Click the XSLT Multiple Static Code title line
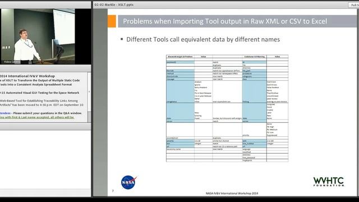This screenshot has width=359, height=202. point(40,80)
